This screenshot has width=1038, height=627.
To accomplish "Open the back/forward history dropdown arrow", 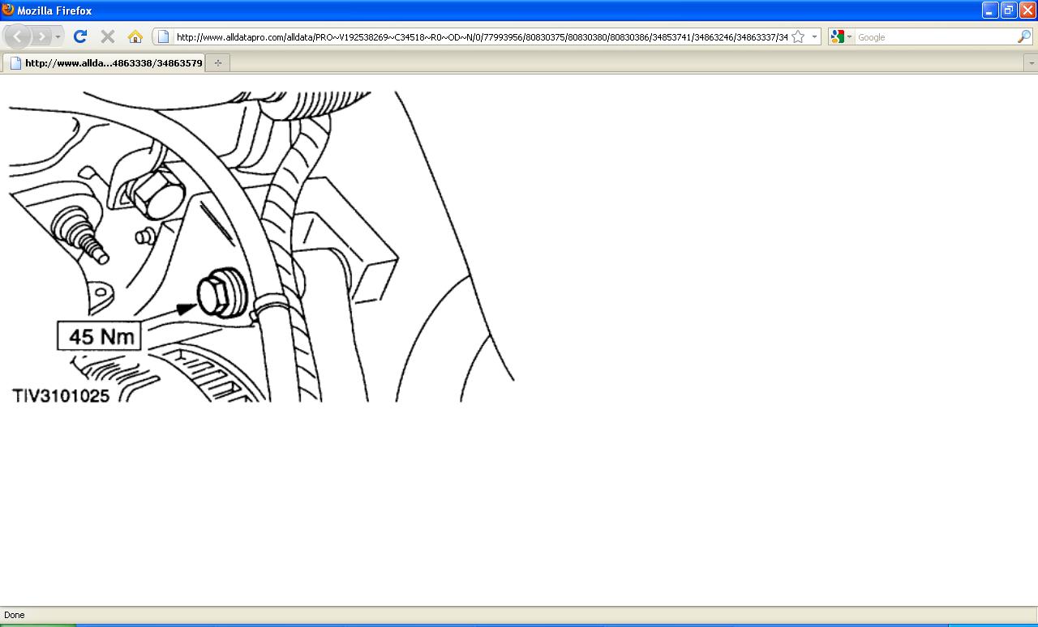I will click(x=58, y=37).
